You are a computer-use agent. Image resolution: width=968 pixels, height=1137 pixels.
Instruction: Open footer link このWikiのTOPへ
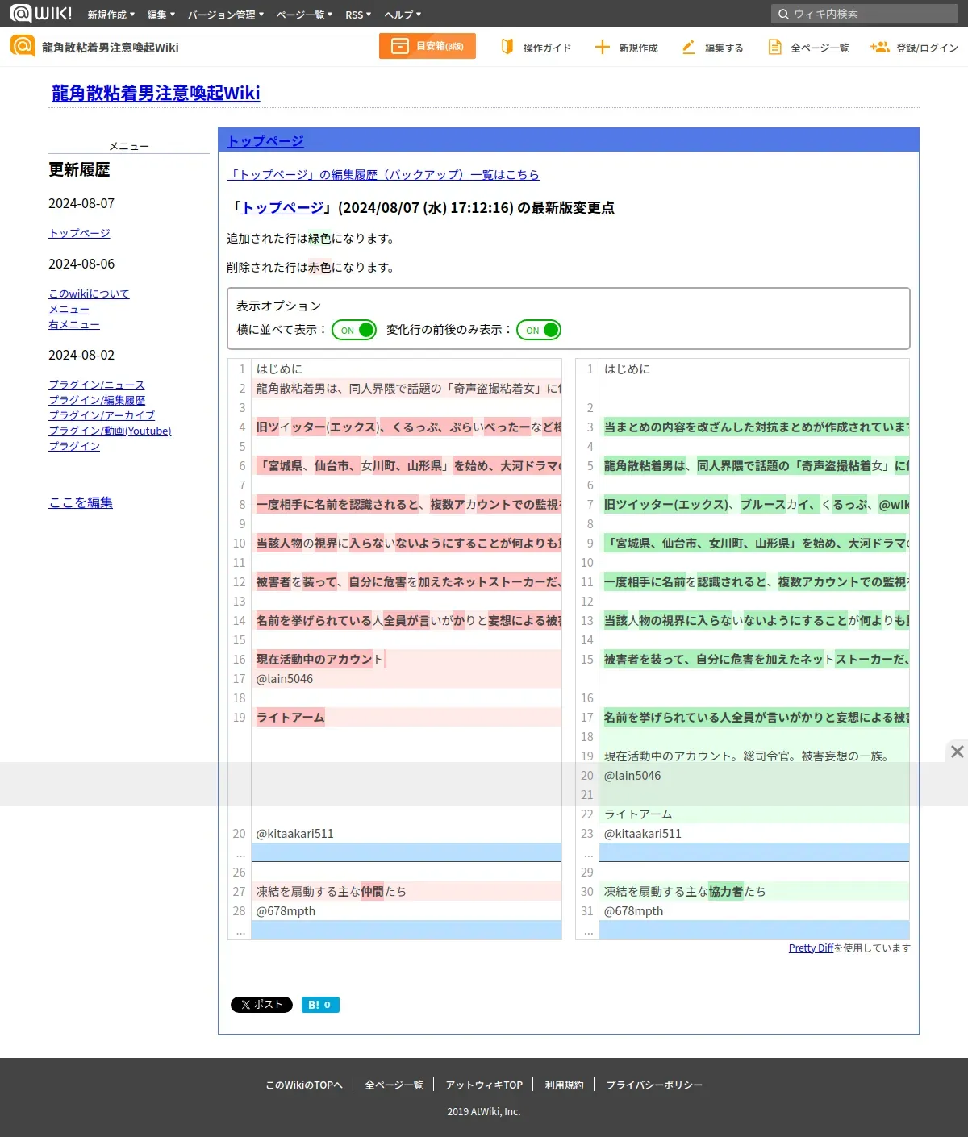click(x=304, y=1085)
